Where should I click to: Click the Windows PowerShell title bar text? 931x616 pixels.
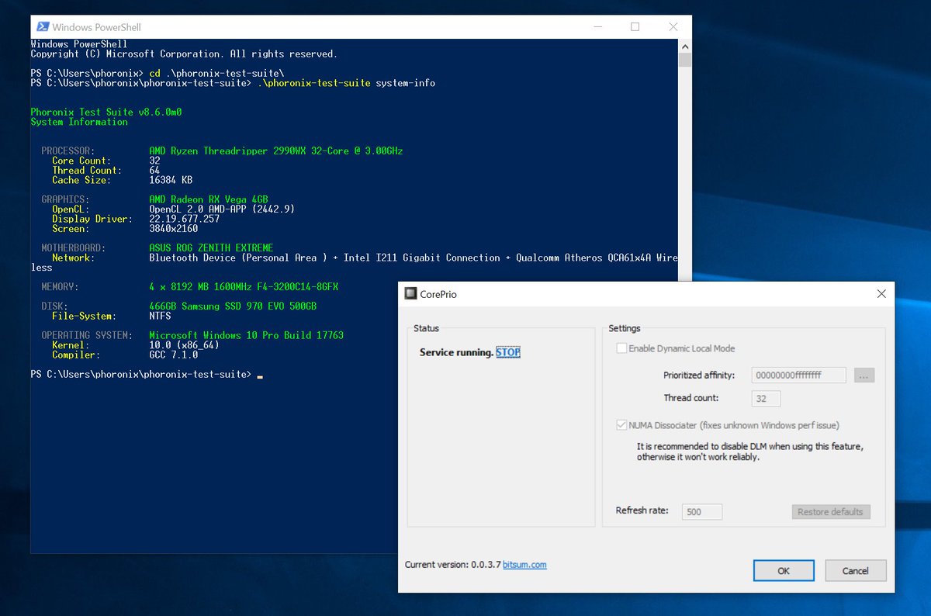coord(97,27)
